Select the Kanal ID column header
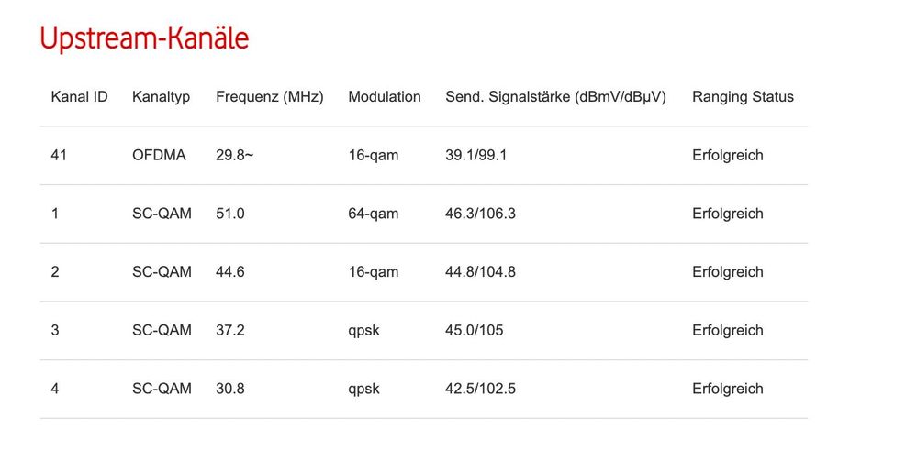 79,97
